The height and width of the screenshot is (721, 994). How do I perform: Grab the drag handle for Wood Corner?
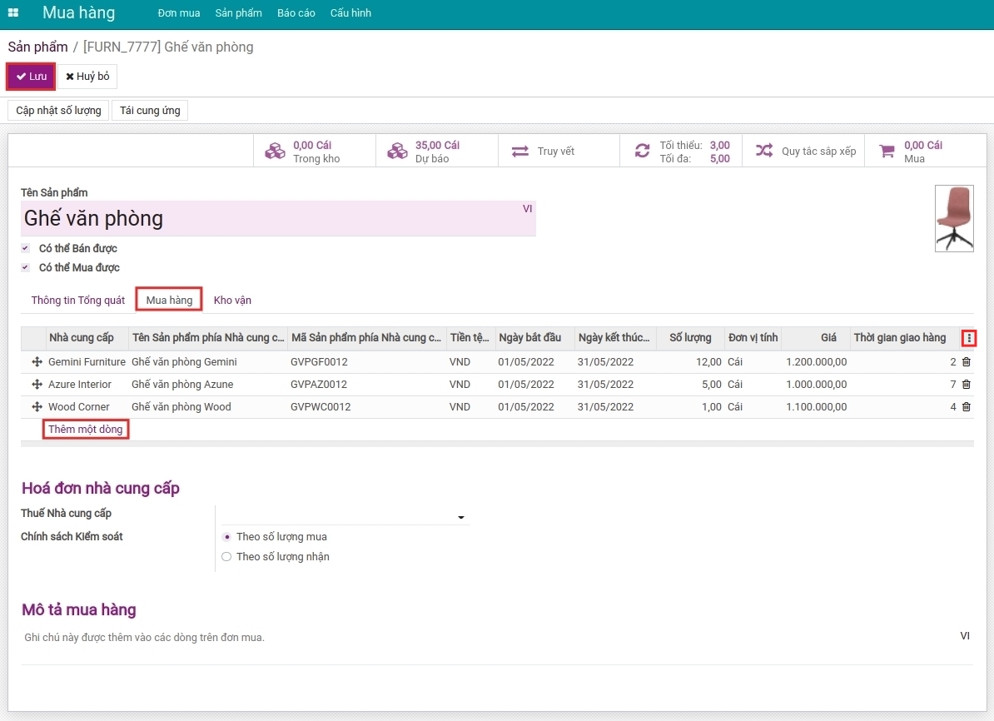(x=37, y=407)
